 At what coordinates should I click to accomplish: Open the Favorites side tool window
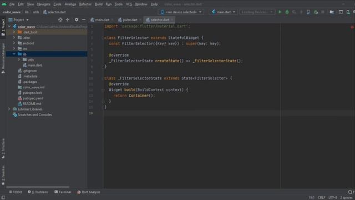click(x=3, y=175)
